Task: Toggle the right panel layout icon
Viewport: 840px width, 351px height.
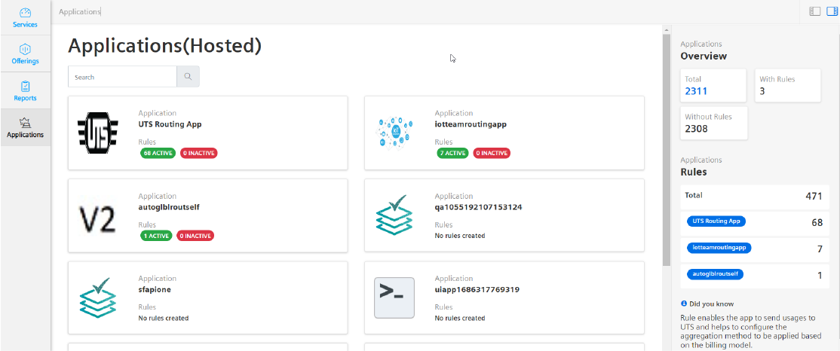Action: [832, 11]
